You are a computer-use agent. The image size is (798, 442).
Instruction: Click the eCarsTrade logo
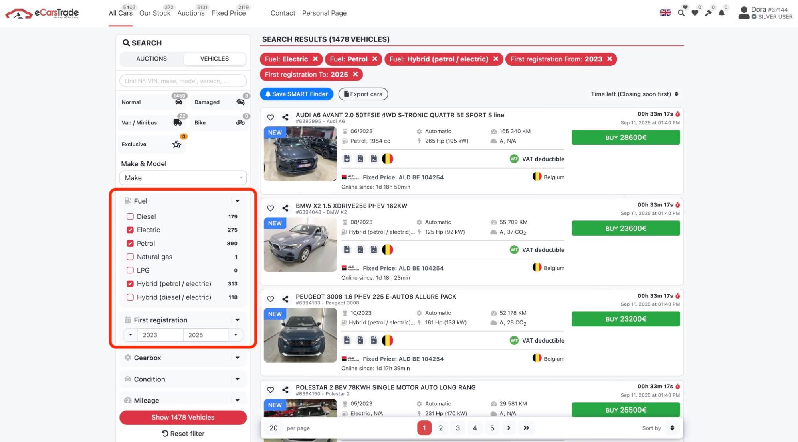click(42, 13)
